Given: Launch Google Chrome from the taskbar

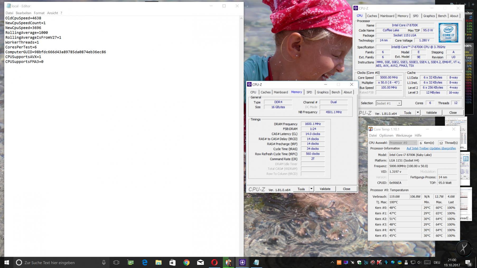Looking at the screenshot, I should 186,262.
